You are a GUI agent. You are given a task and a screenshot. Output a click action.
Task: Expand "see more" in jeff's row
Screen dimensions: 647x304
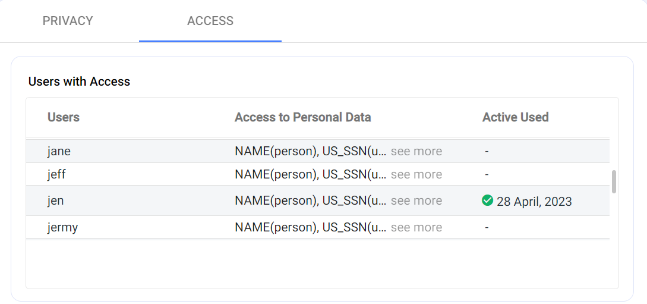coord(416,174)
